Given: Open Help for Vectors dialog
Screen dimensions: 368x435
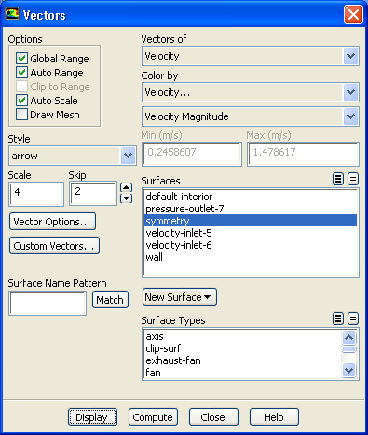Looking at the screenshot, I should tap(274, 417).
